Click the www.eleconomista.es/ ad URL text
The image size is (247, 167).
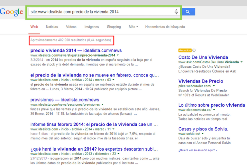click(195, 110)
